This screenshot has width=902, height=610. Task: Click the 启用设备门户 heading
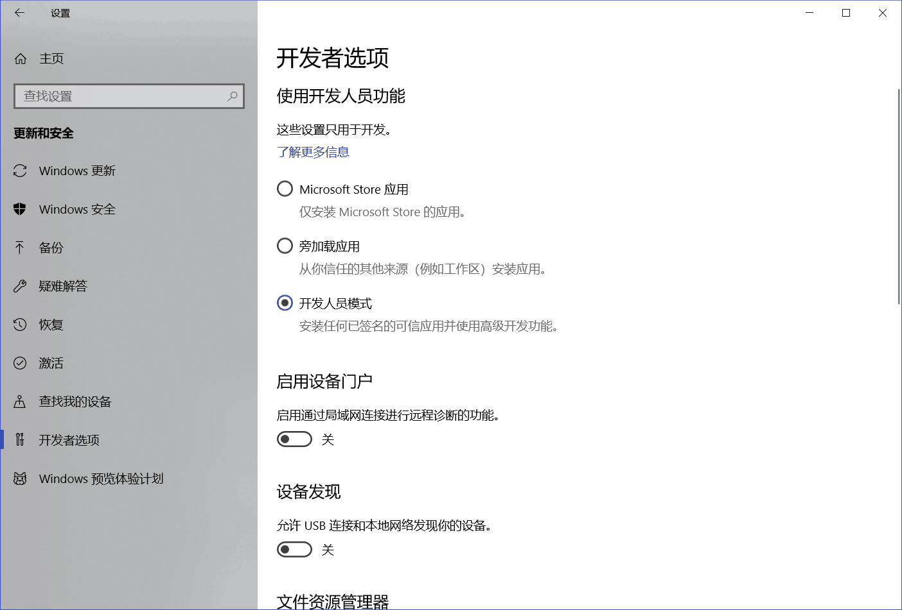[324, 382]
